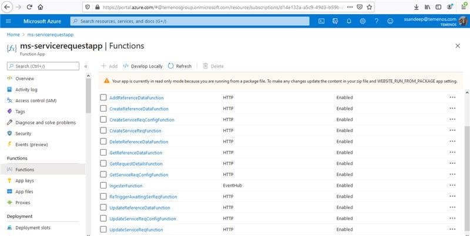The height and width of the screenshot is (236, 470).
Task: Open the ReTriggerAwaitingSerReqFunction link
Action: [x=143, y=197]
